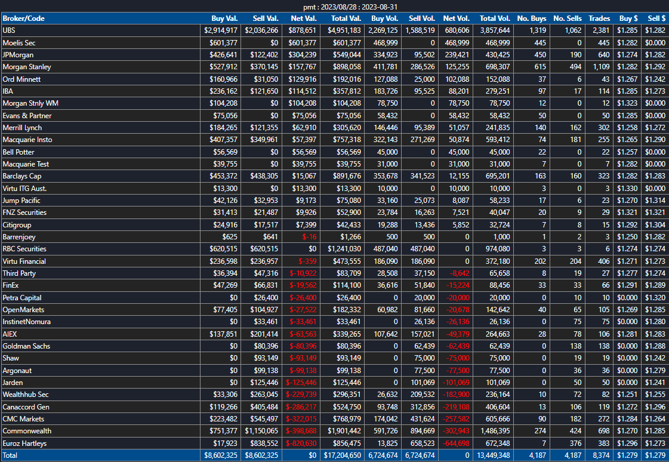The image size is (669, 462).
Task: Select the Moelis Sec broker row
Action: pyautogui.click(x=334, y=42)
